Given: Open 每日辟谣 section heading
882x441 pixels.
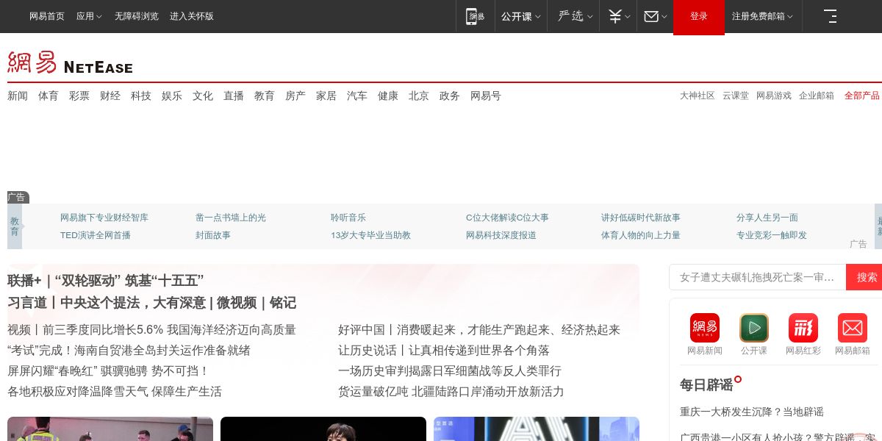Looking at the screenshot, I should (x=706, y=384).
